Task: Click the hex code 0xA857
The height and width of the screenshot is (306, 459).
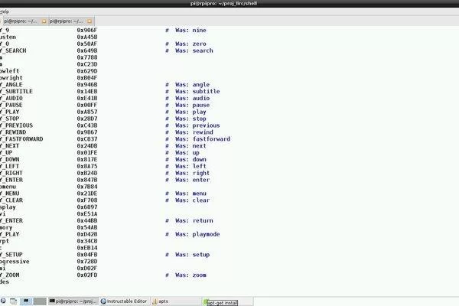Action: point(87,112)
